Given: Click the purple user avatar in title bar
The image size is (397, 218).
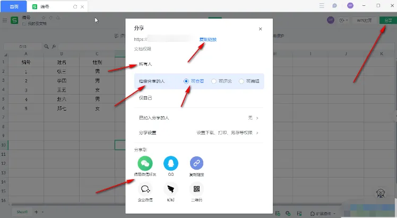Looking at the screenshot, I should coord(350,6).
